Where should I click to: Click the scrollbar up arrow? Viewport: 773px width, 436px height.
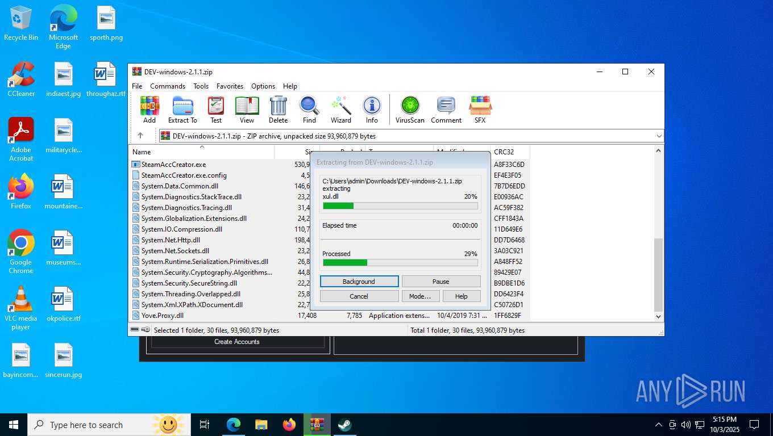659,150
